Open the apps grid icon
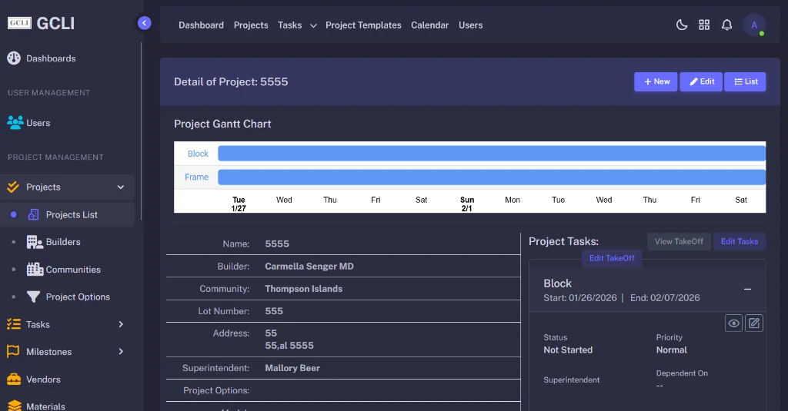 click(x=704, y=25)
